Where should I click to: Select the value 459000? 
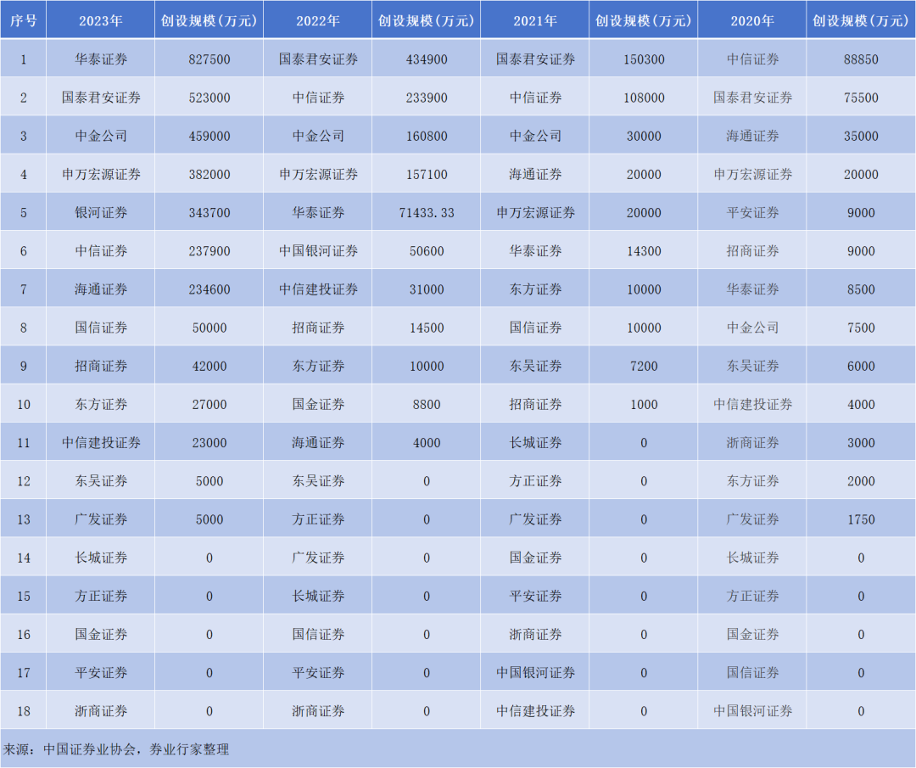click(x=209, y=136)
